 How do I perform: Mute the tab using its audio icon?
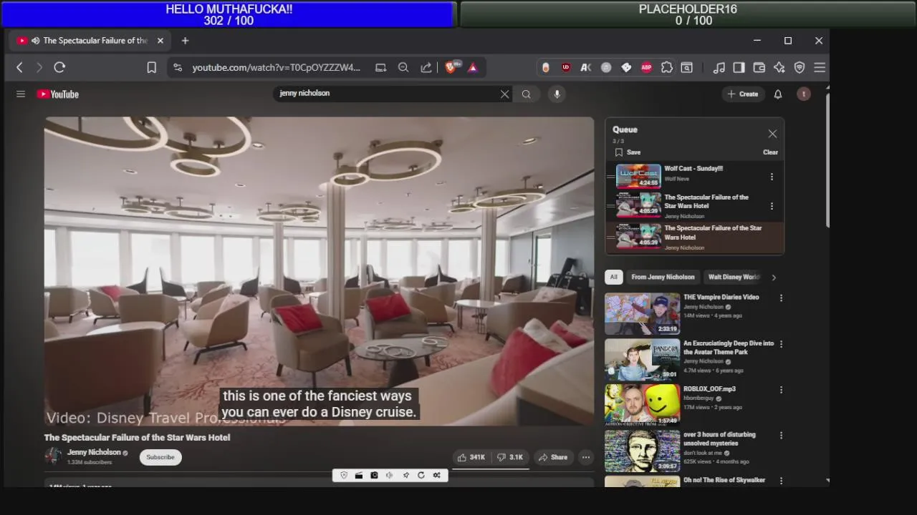[35, 41]
